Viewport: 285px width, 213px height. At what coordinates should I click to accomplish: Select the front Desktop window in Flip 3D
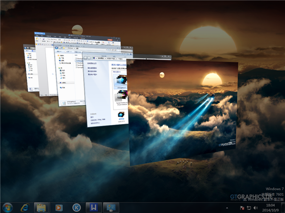pos(183,114)
